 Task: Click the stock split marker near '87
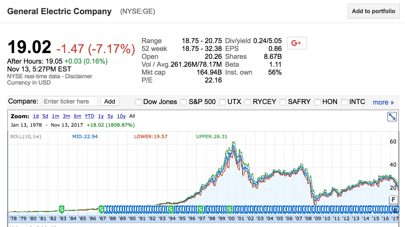pos(101,209)
